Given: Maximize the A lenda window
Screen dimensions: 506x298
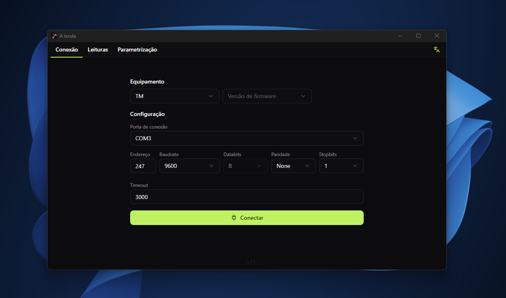Looking at the screenshot, I should (418, 36).
